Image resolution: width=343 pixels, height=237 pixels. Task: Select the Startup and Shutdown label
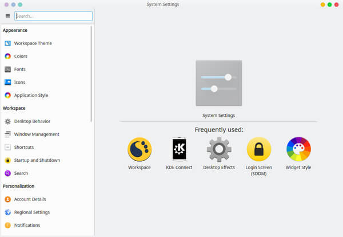(37, 160)
